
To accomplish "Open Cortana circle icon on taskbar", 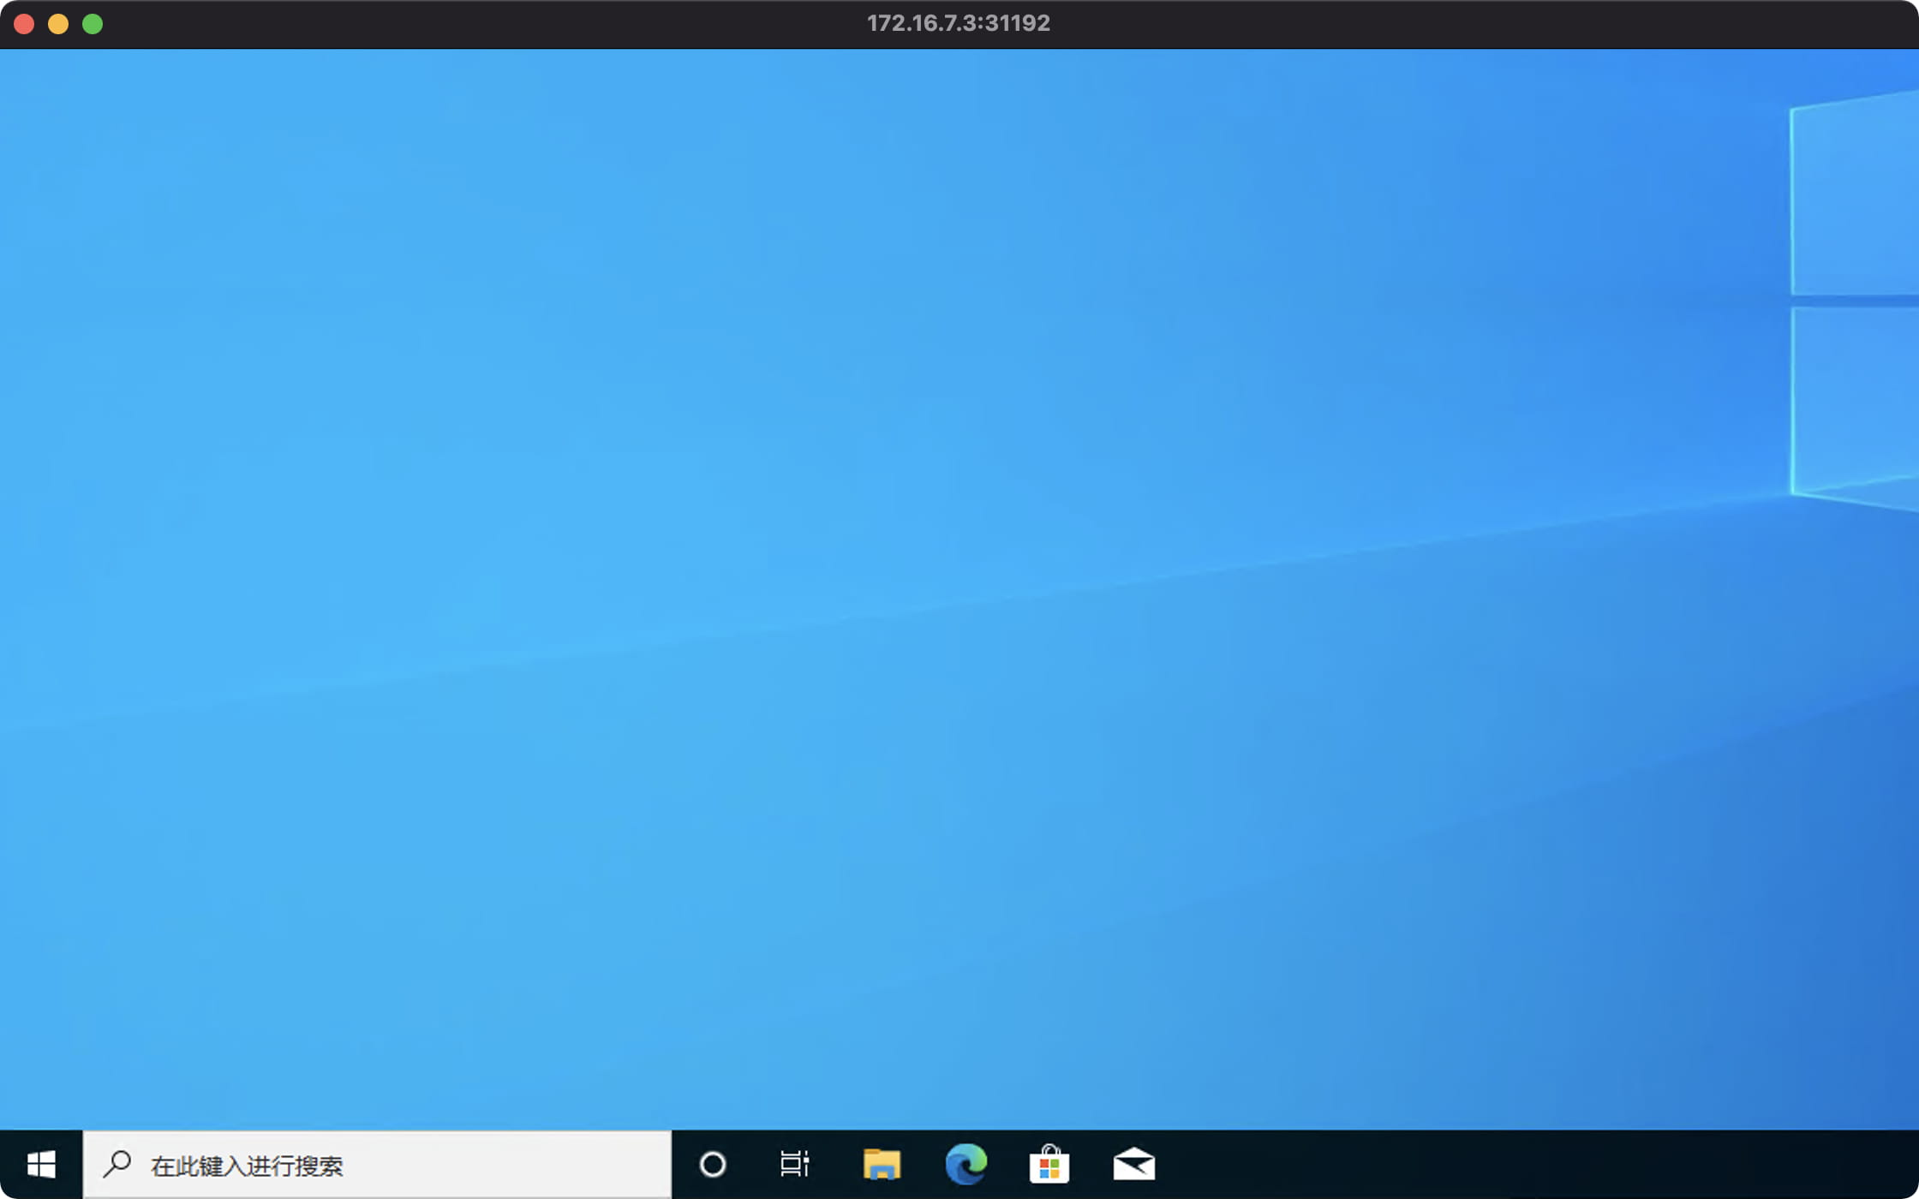I will [712, 1164].
